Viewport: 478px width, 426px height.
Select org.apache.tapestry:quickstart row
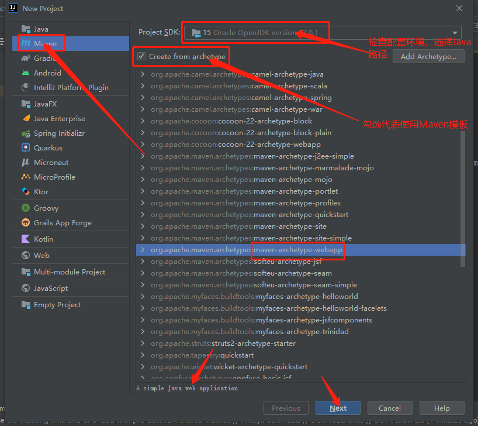click(x=300, y=355)
